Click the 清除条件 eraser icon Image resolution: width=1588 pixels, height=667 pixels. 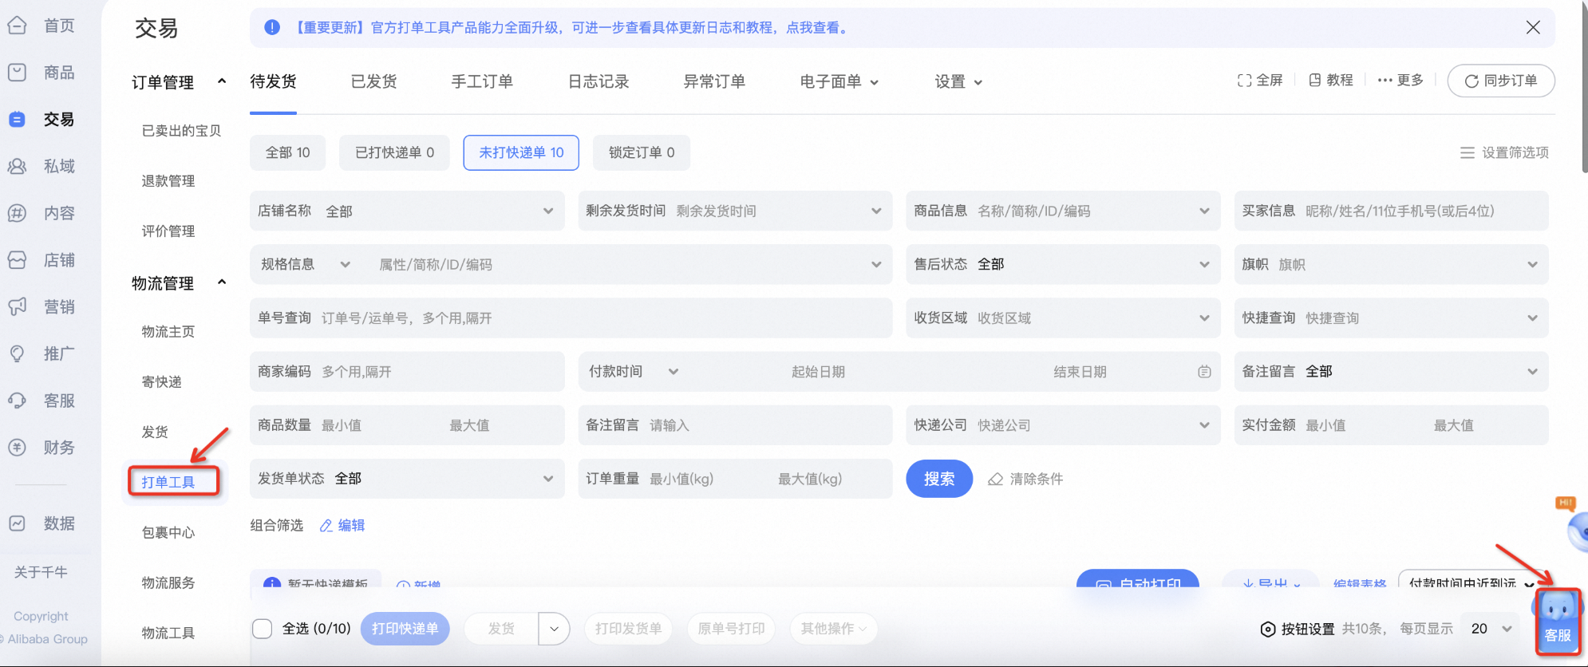click(x=995, y=479)
